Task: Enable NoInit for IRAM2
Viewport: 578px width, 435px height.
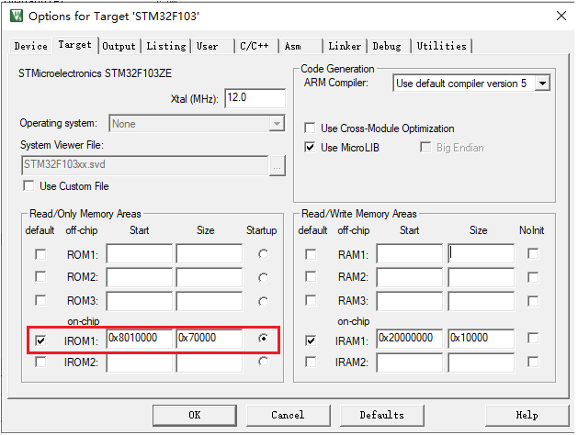Action: tap(533, 362)
